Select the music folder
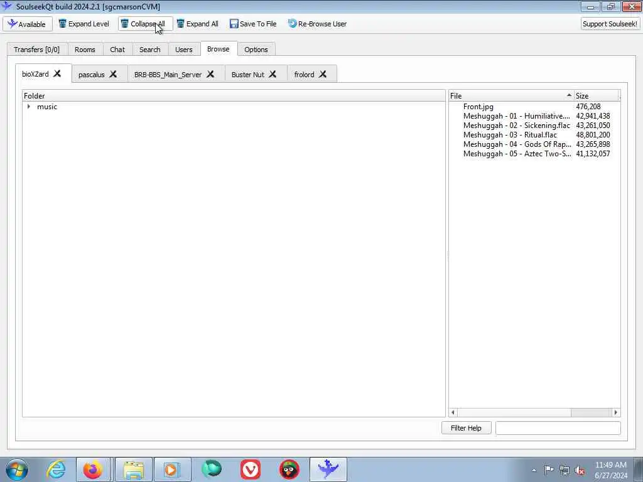 pos(47,107)
